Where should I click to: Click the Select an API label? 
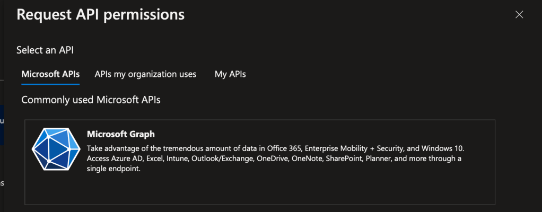(x=45, y=50)
